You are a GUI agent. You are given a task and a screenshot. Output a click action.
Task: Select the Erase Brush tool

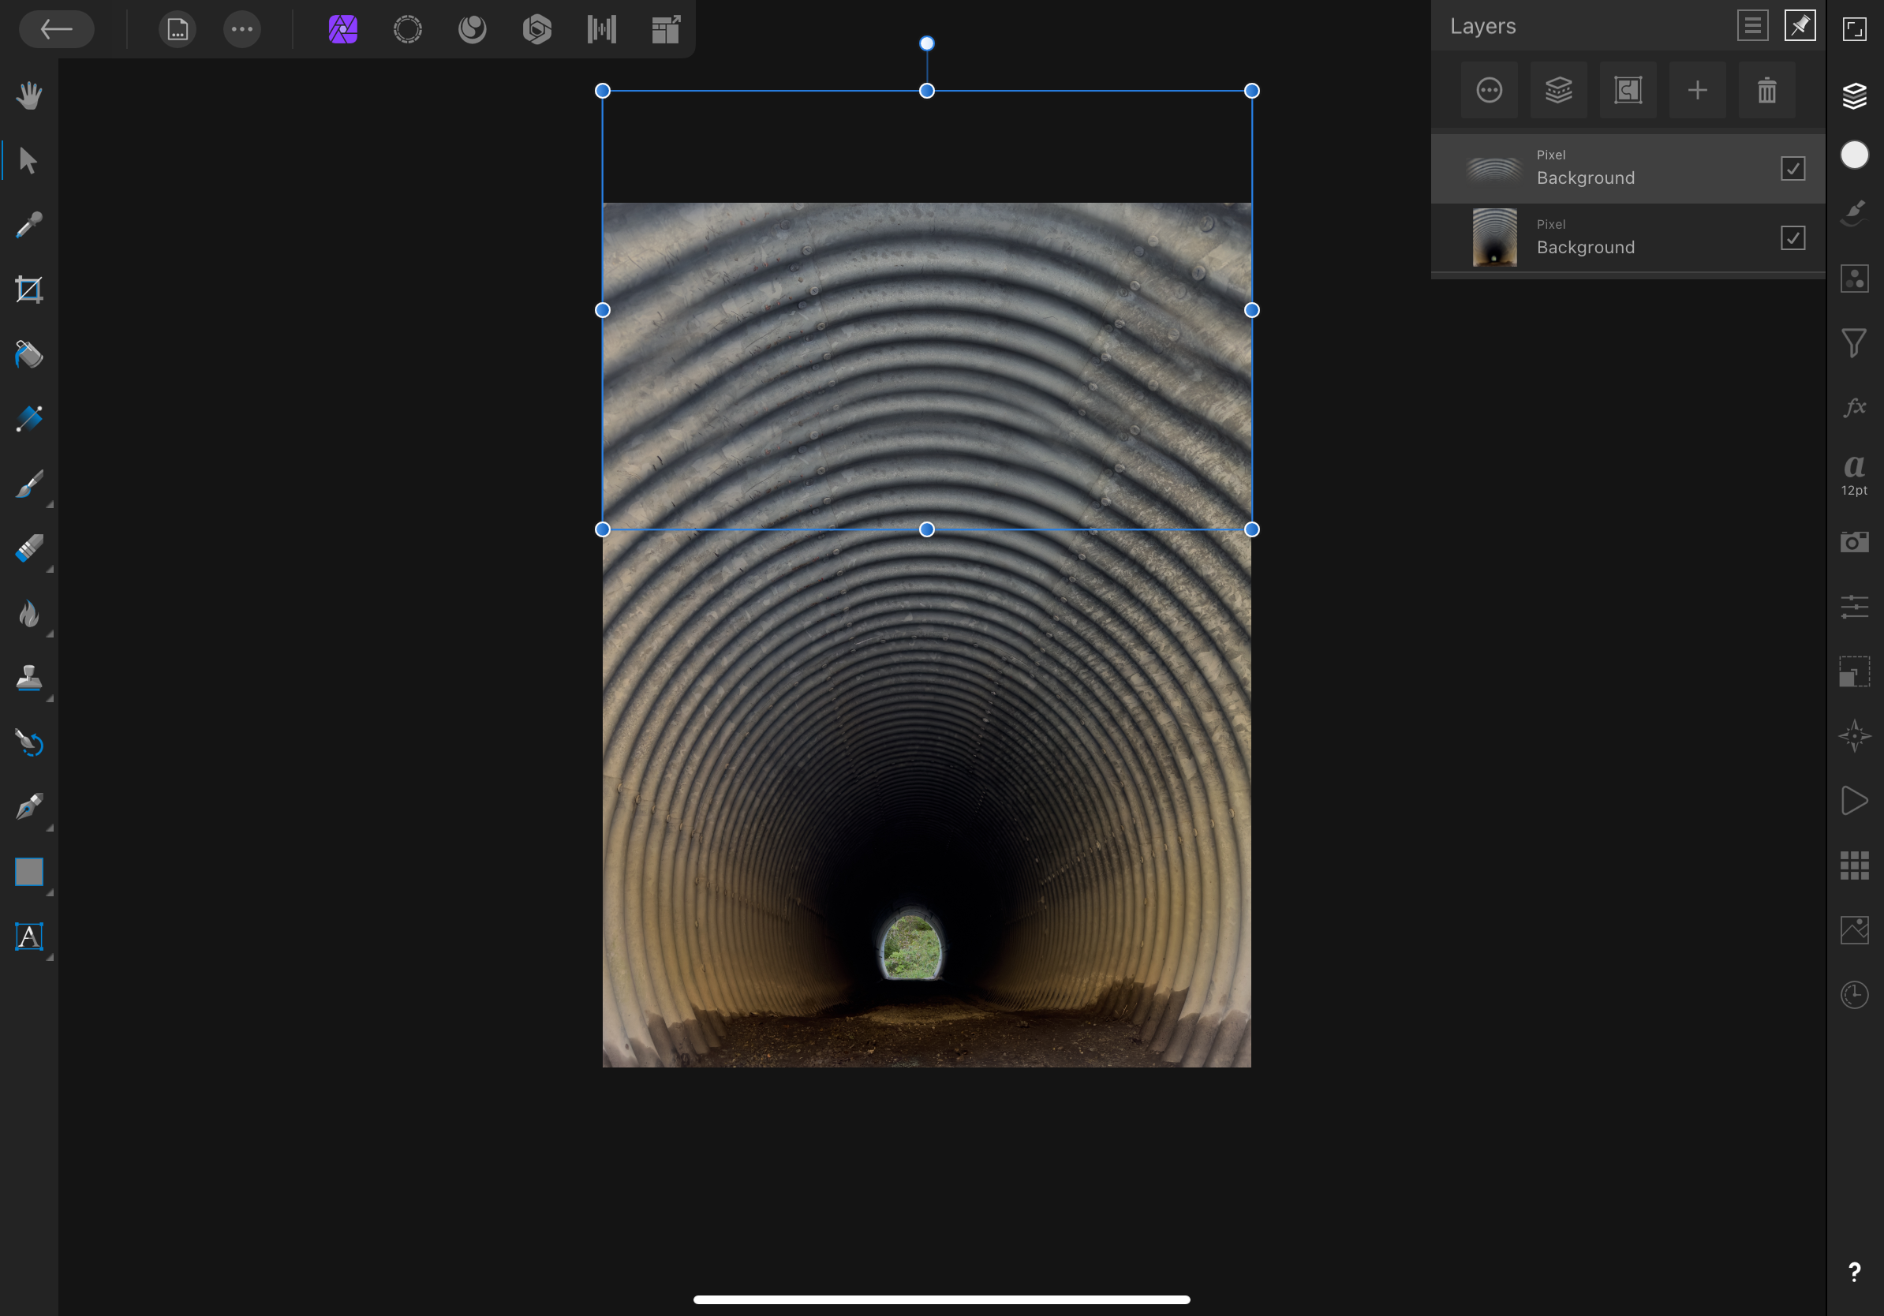tap(28, 549)
